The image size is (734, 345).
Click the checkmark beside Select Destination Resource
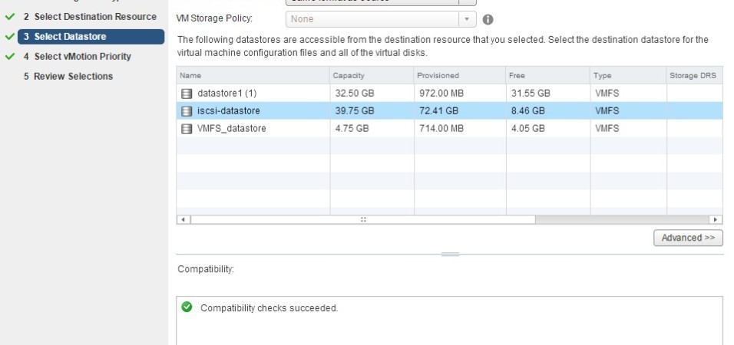point(10,17)
